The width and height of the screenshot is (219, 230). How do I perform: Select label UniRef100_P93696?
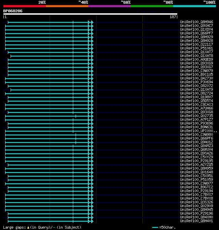pyautogui.click(x=196, y=124)
